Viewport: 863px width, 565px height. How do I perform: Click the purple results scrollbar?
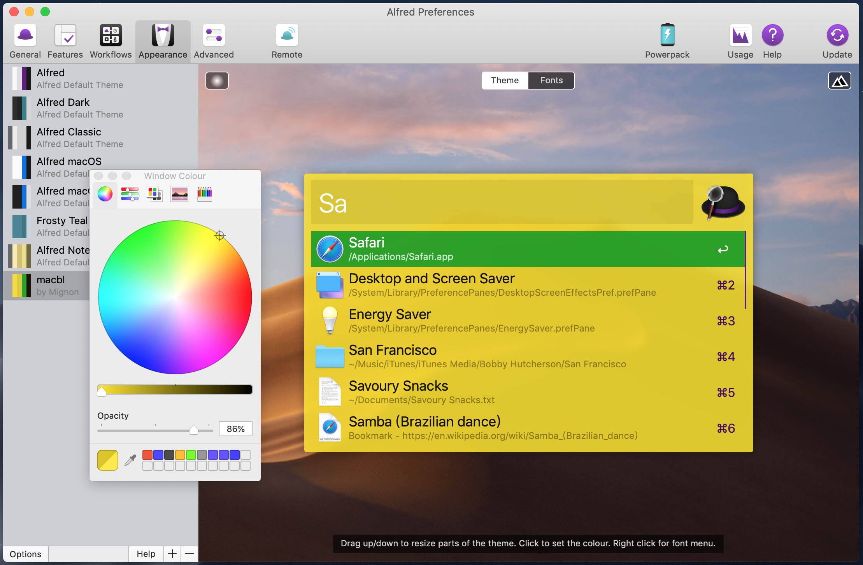point(745,270)
